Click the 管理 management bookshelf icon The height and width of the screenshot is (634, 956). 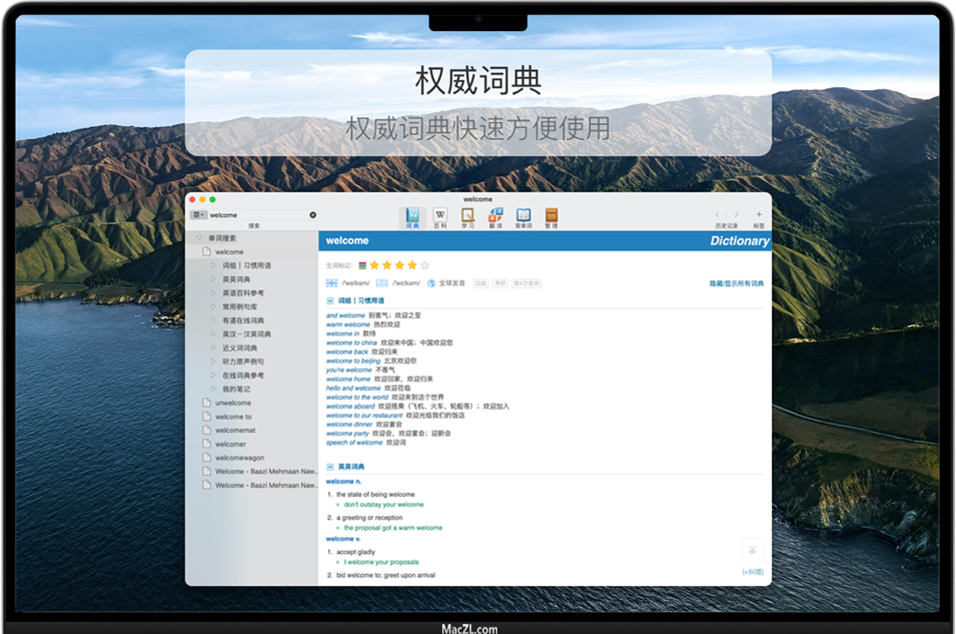[552, 215]
